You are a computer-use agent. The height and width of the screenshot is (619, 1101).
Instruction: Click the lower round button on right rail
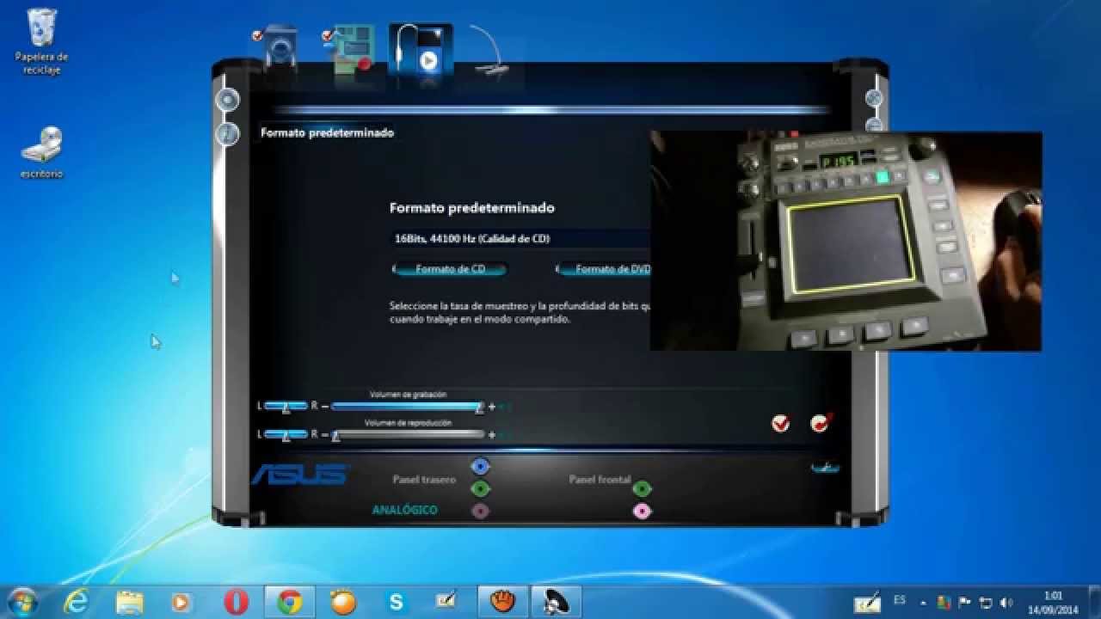point(874,127)
